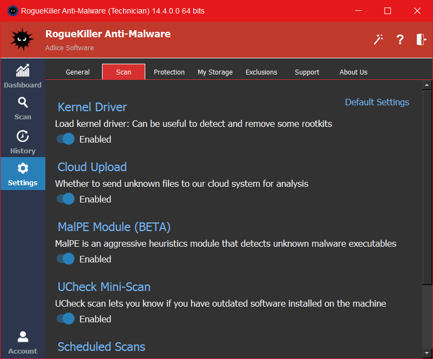The width and height of the screenshot is (433, 359).
Task: Click the Default Settings link
Action: click(377, 102)
